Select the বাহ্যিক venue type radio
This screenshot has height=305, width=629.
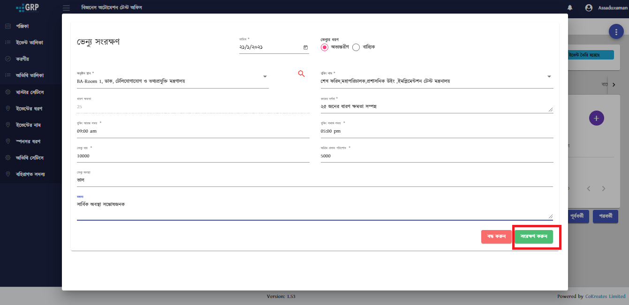click(356, 47)
